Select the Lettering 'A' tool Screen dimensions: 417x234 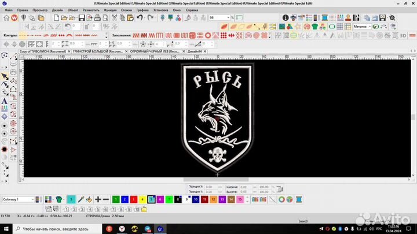pos(5,101)
